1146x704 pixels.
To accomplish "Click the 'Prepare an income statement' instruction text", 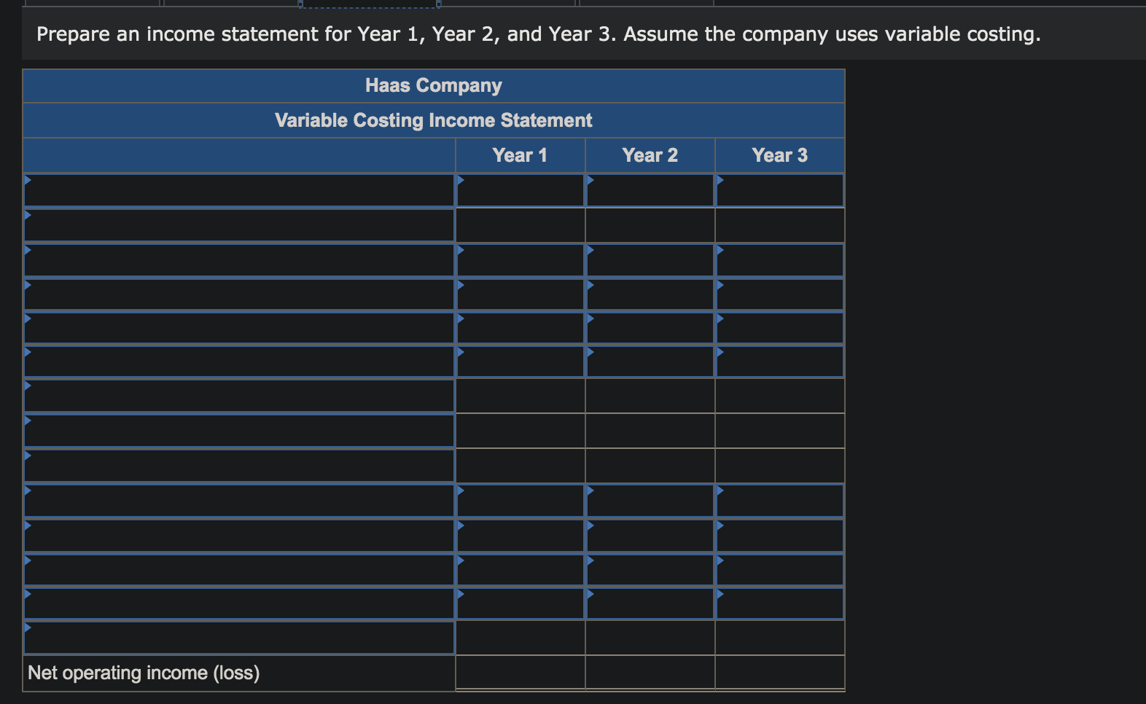I will coord(539,34).
